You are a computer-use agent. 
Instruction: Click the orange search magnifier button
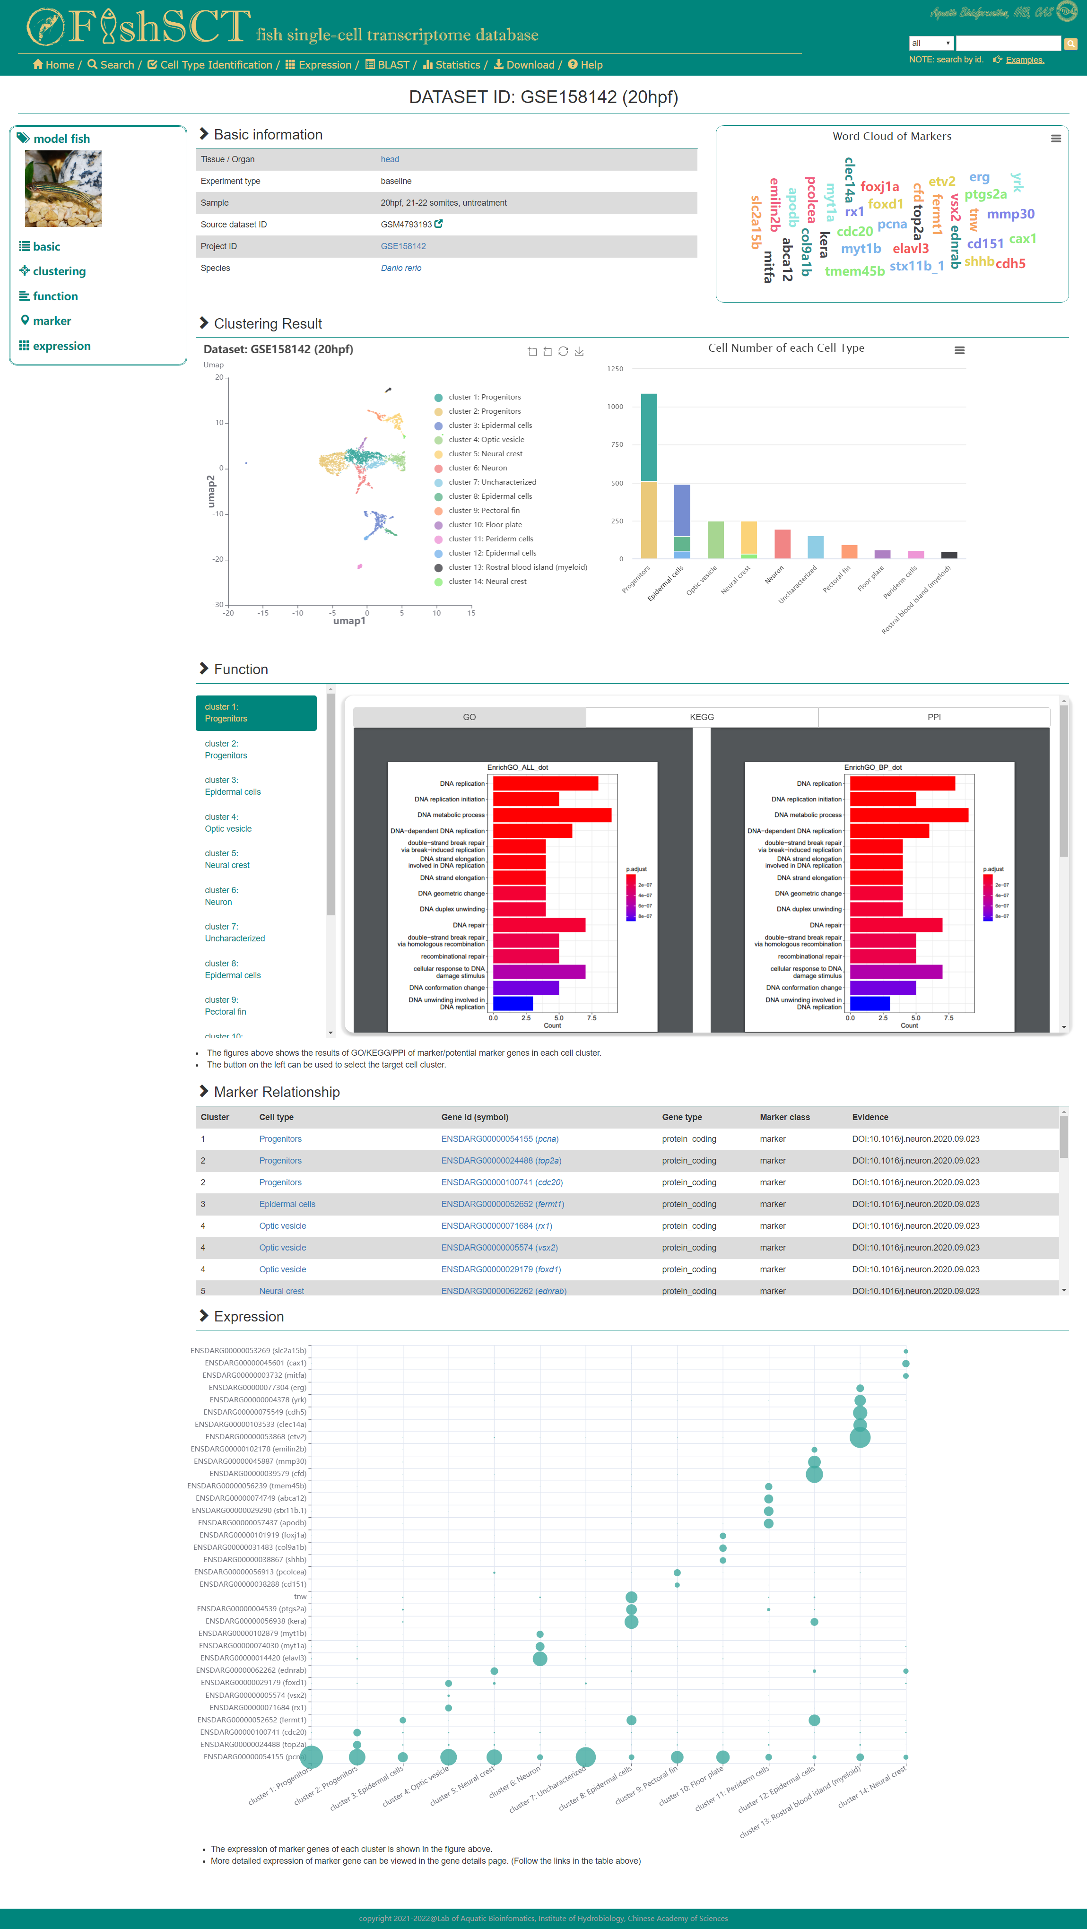(1070, 43)
